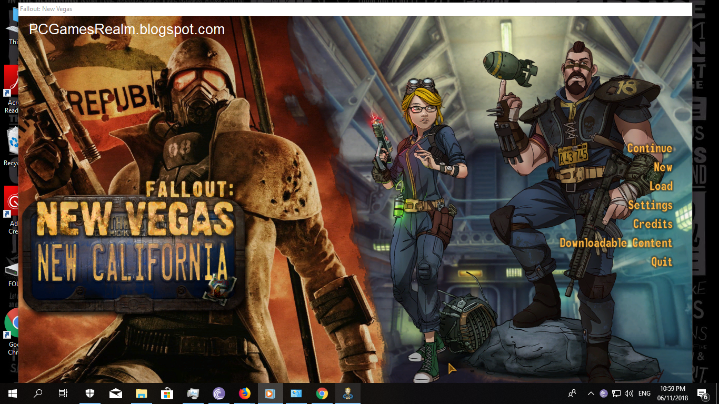
Task: Start a New game
Action: tap(663, 167)
